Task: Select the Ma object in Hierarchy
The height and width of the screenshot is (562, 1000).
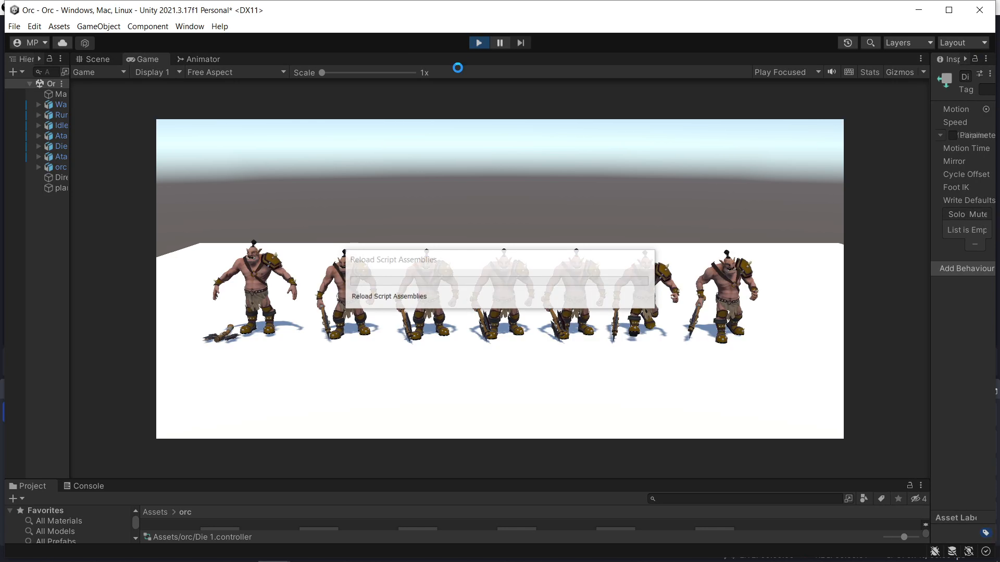Action: click(56, 94)
